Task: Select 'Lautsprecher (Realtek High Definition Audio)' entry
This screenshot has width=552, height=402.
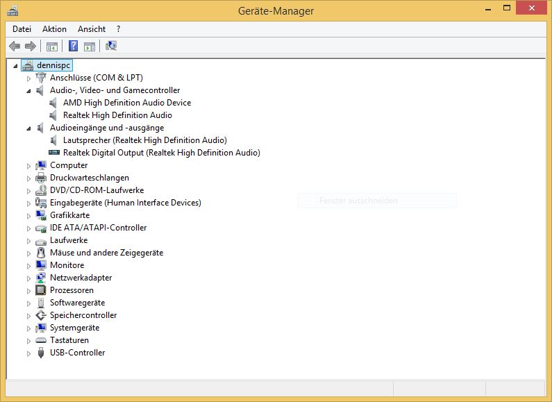Action: point(145,140)
